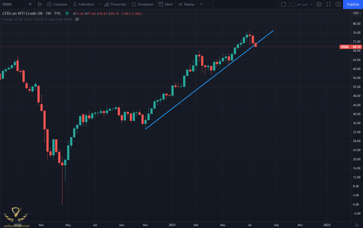This screenshot has width=363, height=228.
Task: Open the Financials menu
Action: coord(115,4)
